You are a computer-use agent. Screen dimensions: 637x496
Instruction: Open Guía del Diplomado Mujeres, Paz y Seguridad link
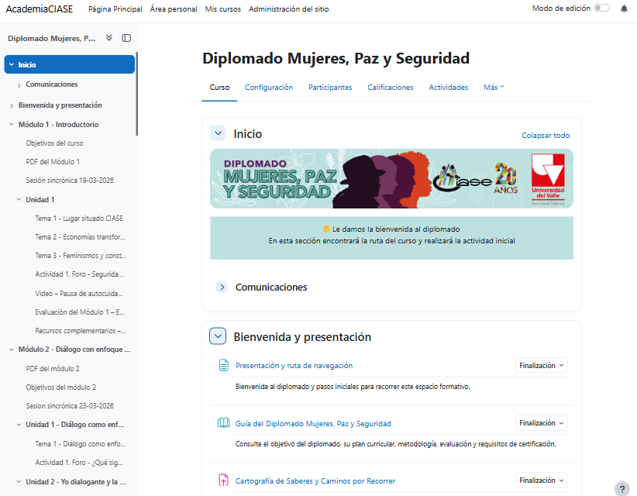[313, 423]
